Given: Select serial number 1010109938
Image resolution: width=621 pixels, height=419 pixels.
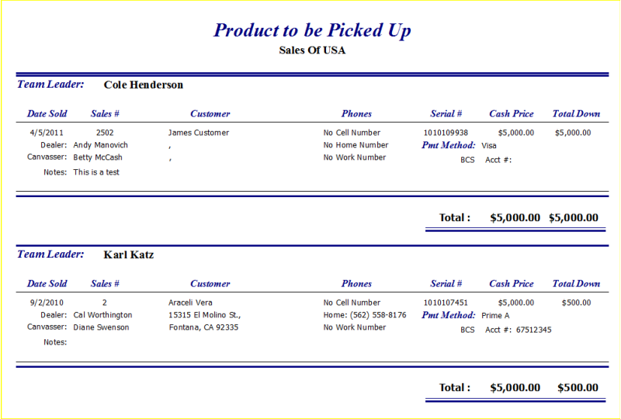Looking at the screenshot, I should [446, 133].
